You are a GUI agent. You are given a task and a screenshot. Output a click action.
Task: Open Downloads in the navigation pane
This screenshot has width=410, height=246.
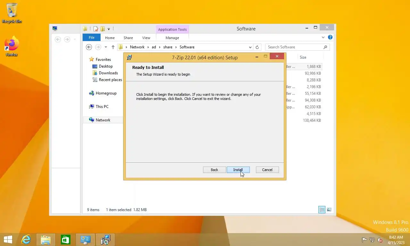(108, 73)
